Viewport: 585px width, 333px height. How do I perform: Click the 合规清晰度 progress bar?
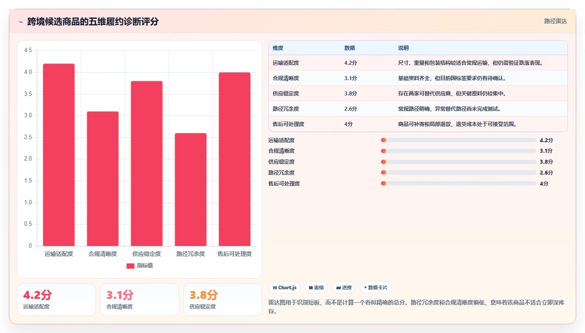coord(458,151)
